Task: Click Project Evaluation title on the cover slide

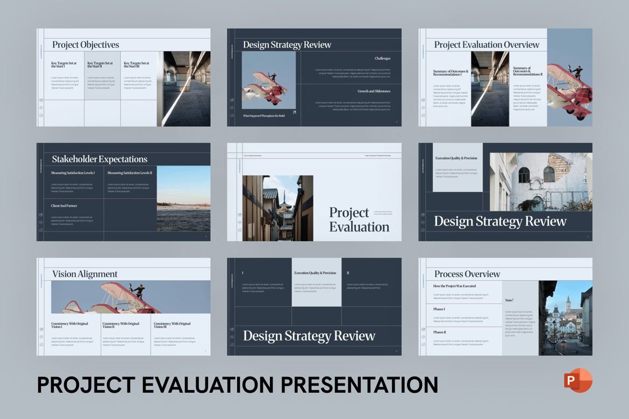Action: pos(359,220)
